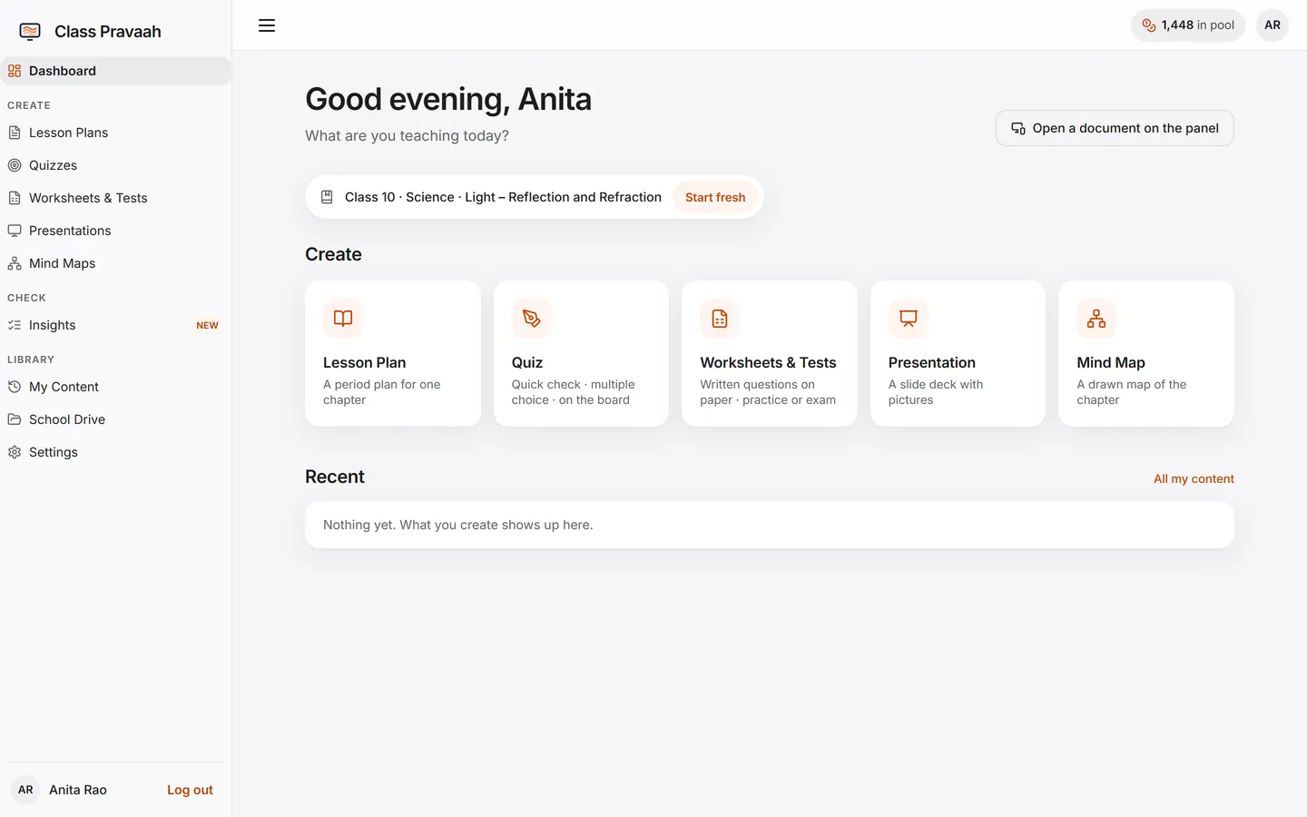The width and height of the screenshot is (1307, 817).
Task: Click the NEW badge beside Insights
Action: (207, 325)
